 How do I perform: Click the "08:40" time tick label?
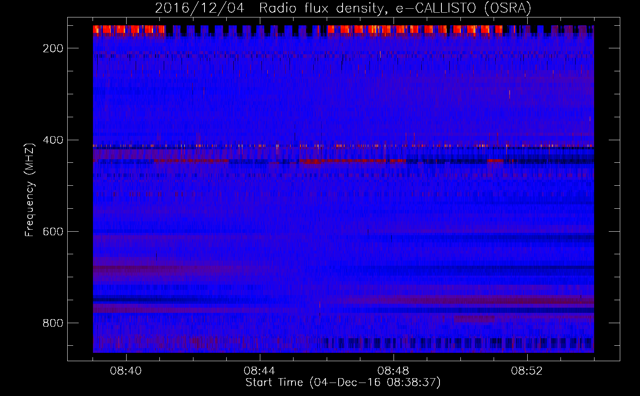click(126, 371)
